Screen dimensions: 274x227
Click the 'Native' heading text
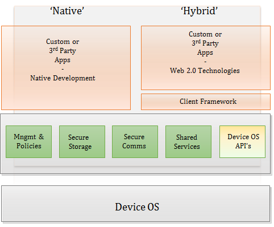point(67,11)
